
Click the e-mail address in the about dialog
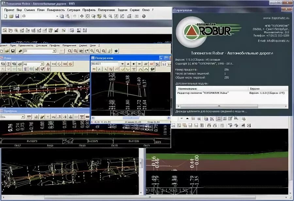pyautogui.click(x=273, y=41)
